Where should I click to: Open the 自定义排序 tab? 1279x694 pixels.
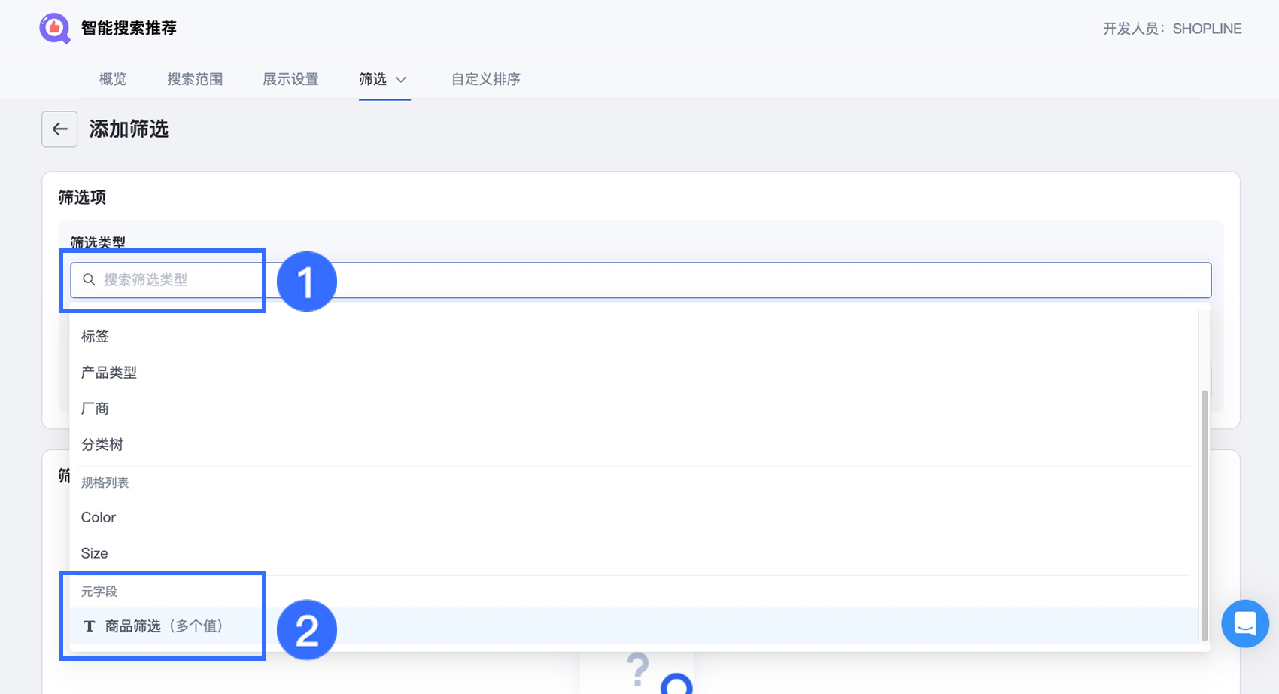point(485,79)
